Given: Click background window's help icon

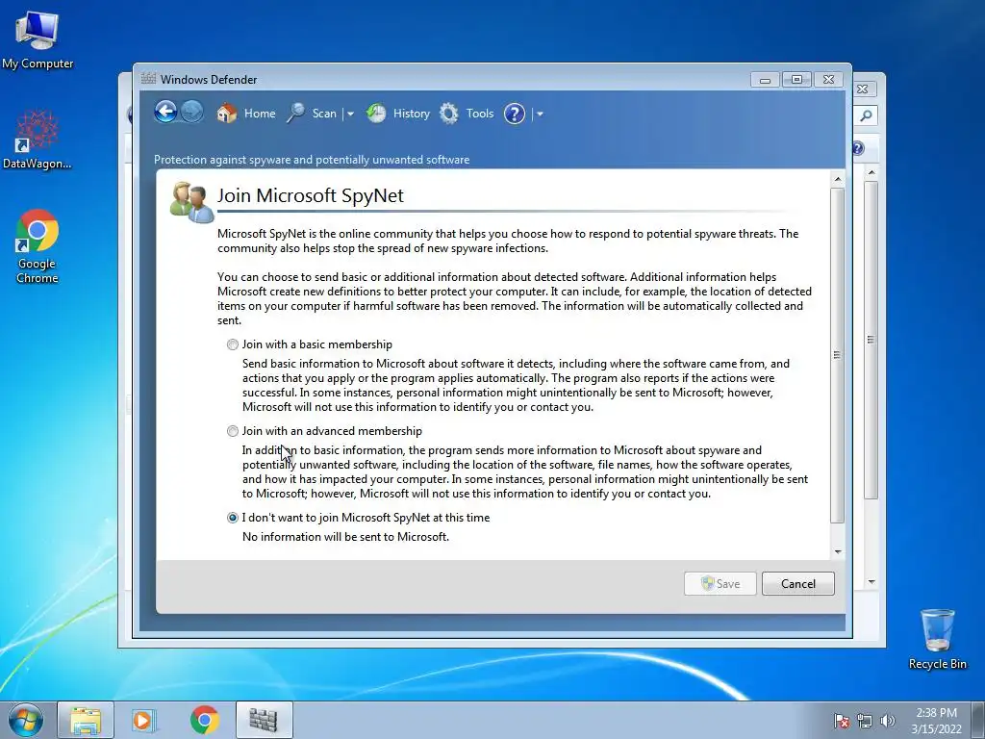Looking at the screenshot, I should (858, 148).
